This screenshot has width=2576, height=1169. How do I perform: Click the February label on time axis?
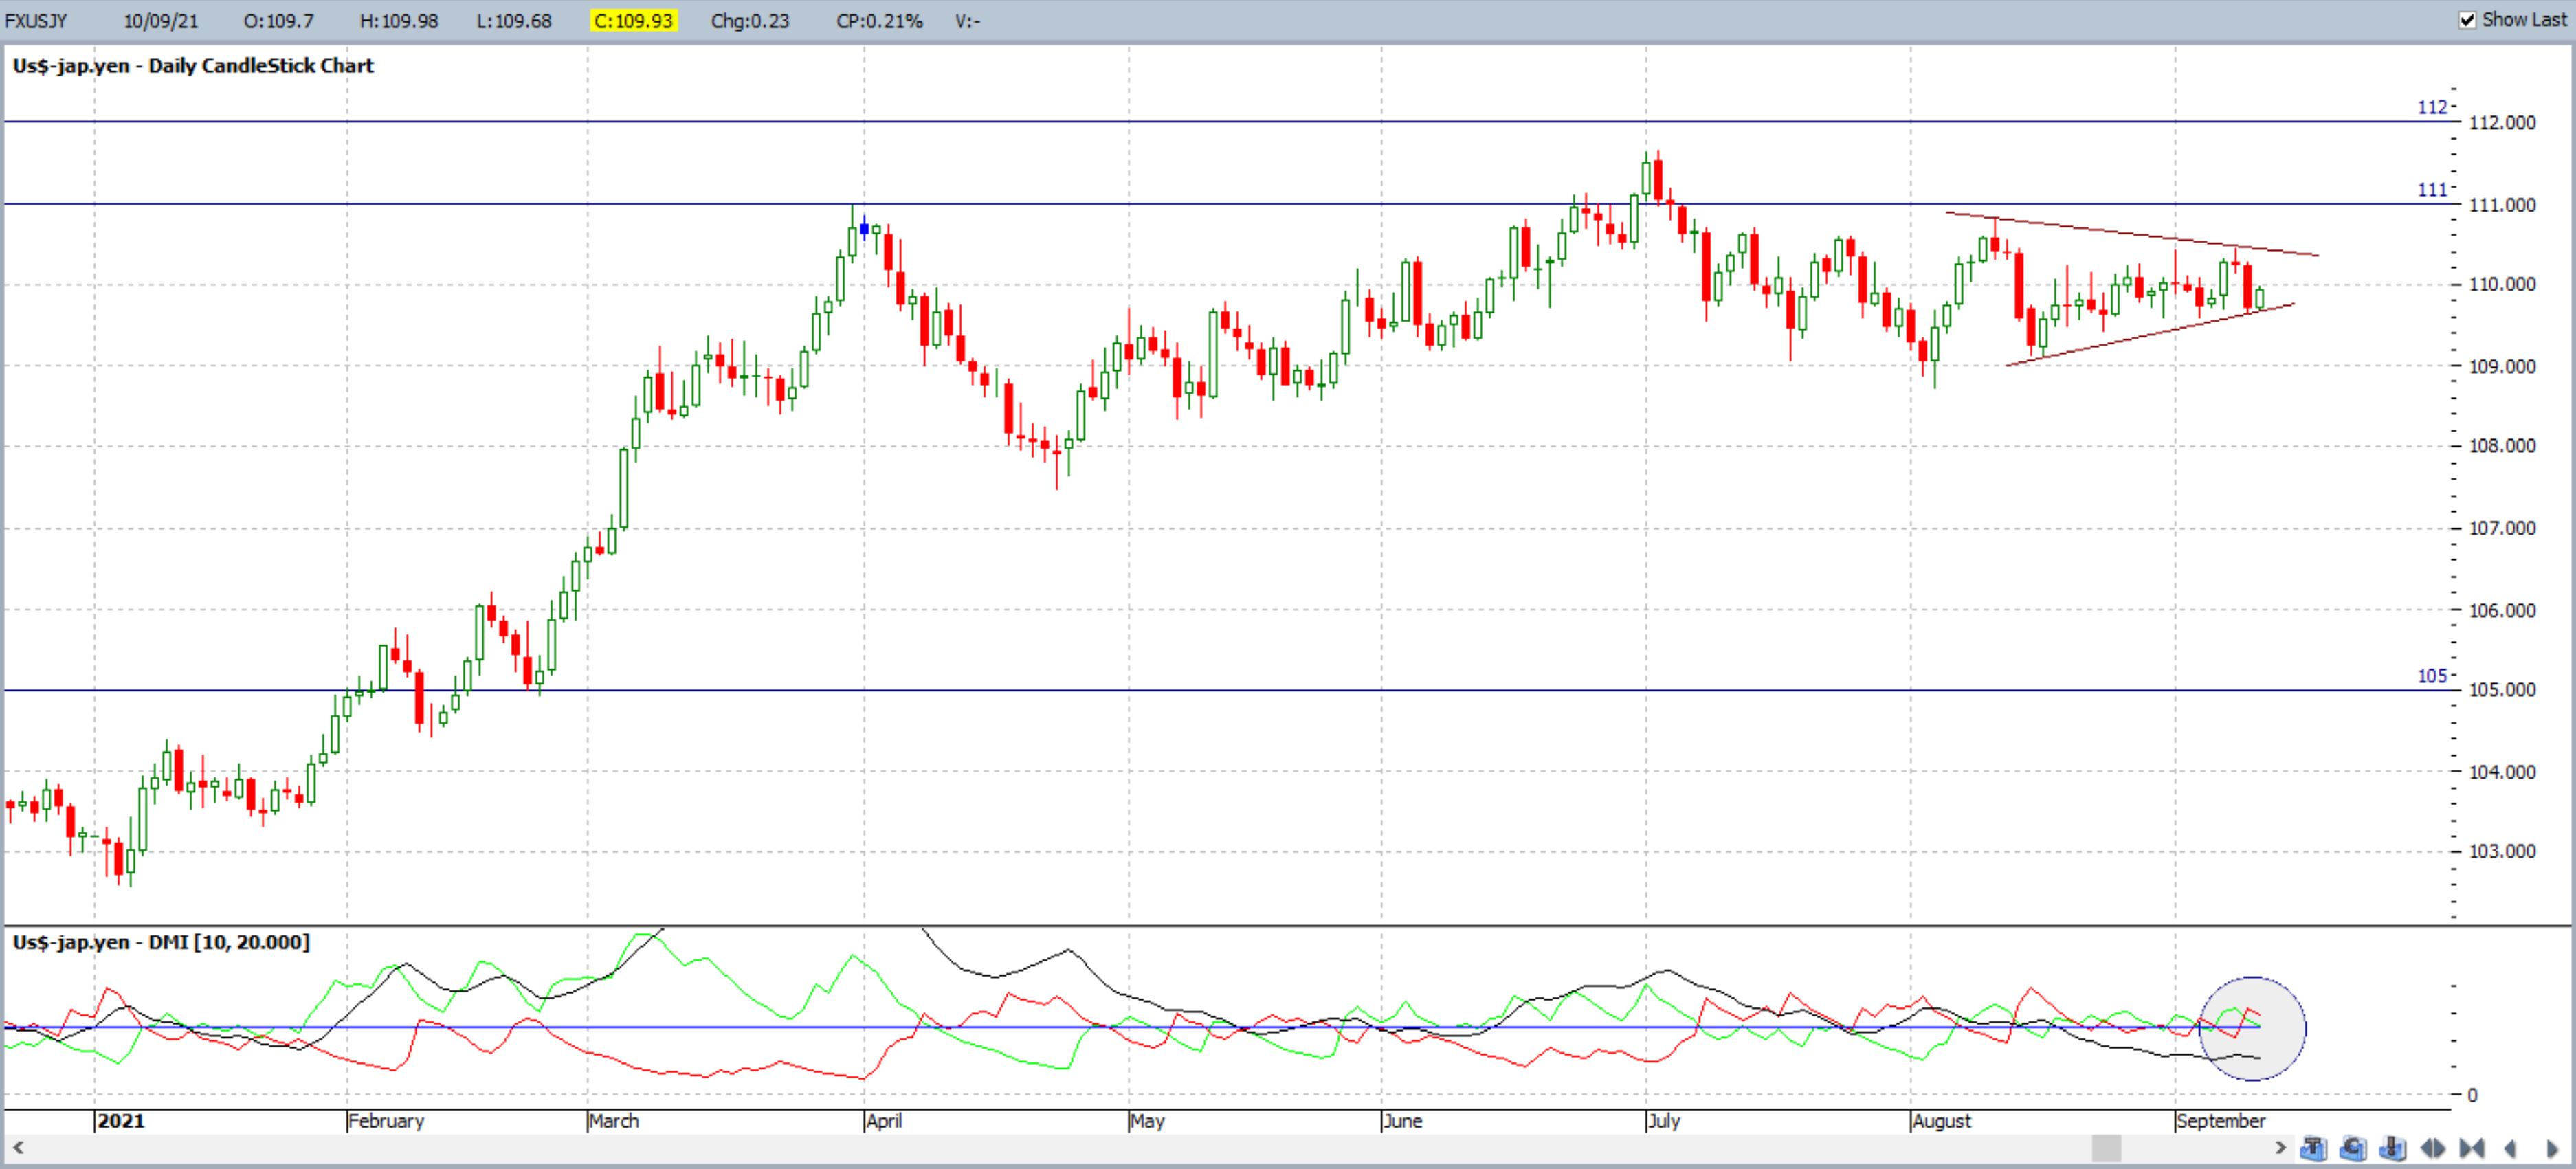point(386,1121)
